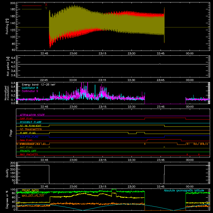Click 23:30 tick under the modulation plot
213x213 pixels.
132,107
